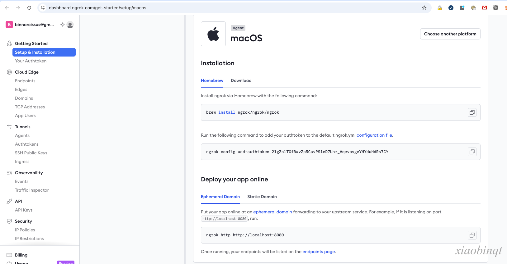Open Ingress in sidebar

[x=22, y=162]
